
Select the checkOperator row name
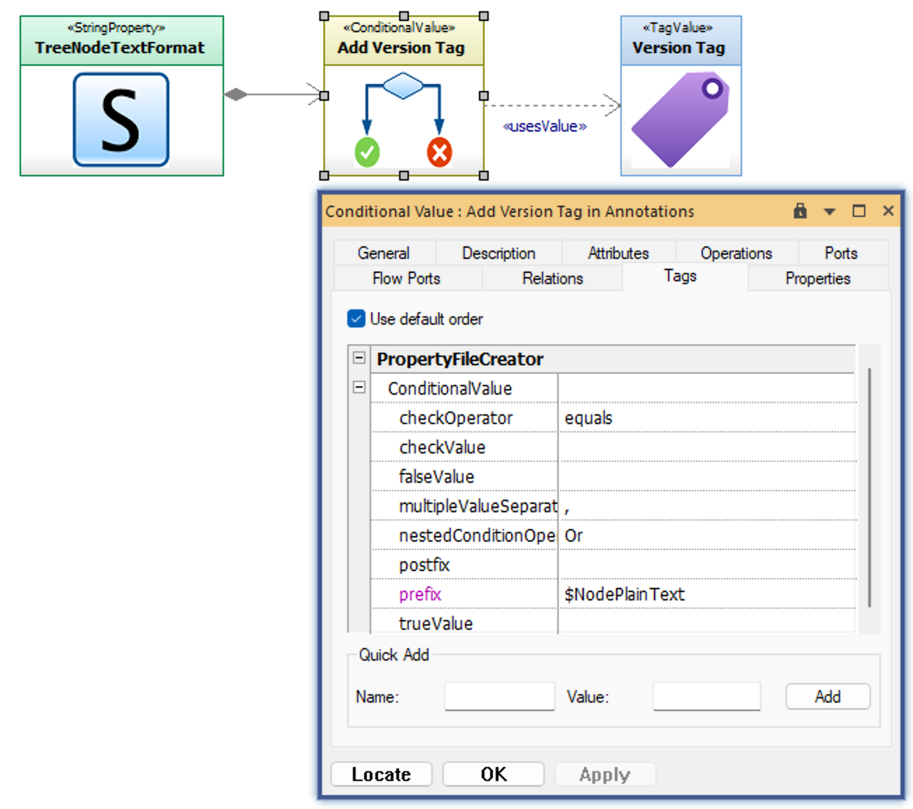click(456, 418)
